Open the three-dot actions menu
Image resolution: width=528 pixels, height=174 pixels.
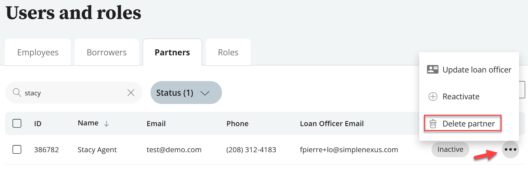[510, 150]
